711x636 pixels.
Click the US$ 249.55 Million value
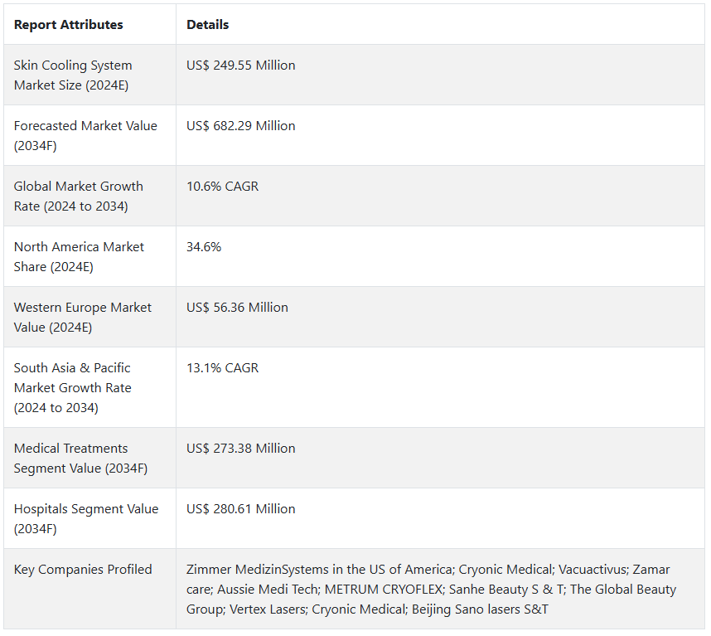coord(240,66)
